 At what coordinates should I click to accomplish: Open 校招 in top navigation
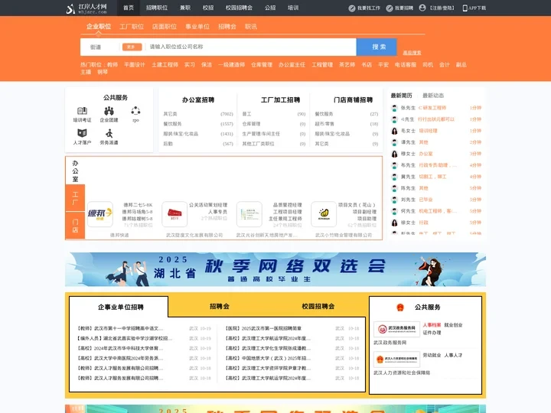[208, 8]
